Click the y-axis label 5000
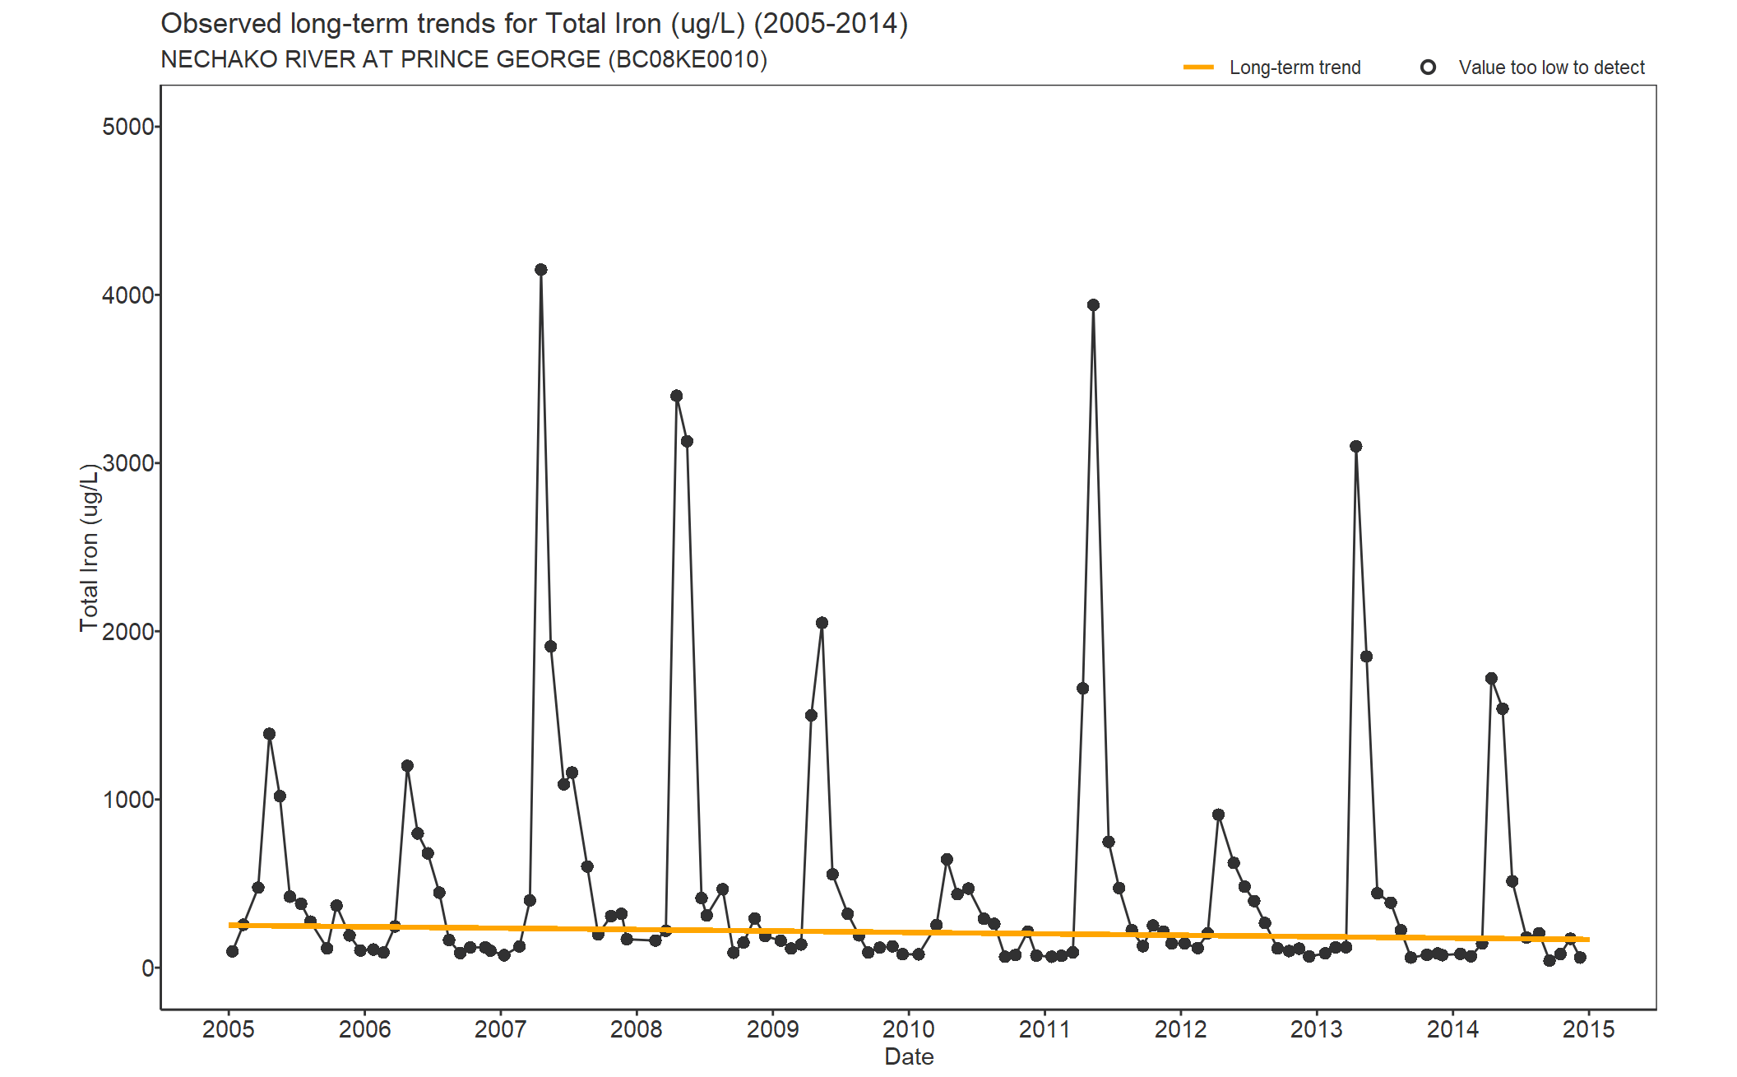The height and width of the screenshot is (1077, 1737). click(x=128, y=127)
